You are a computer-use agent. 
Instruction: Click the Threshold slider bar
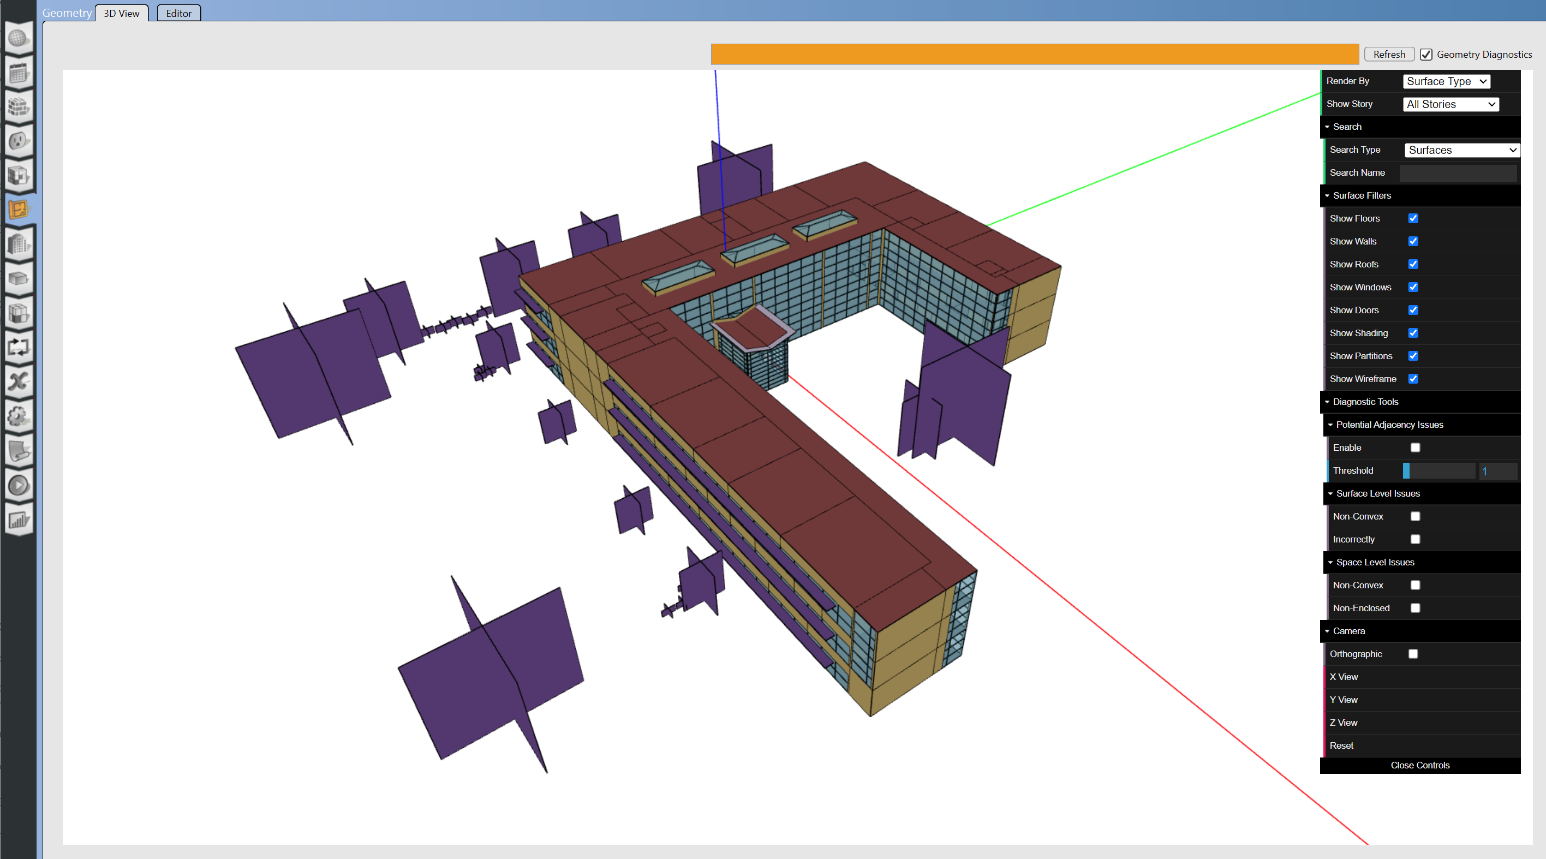(1438, 470)
